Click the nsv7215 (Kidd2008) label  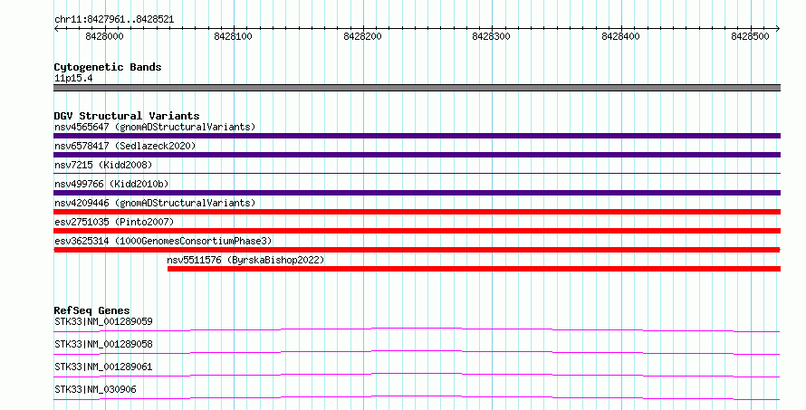[x=103, y=165]
